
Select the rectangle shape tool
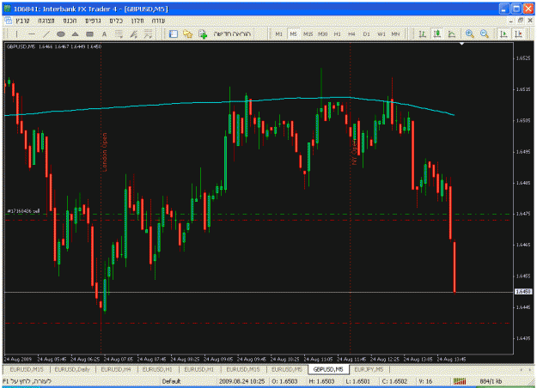(89, 33)
